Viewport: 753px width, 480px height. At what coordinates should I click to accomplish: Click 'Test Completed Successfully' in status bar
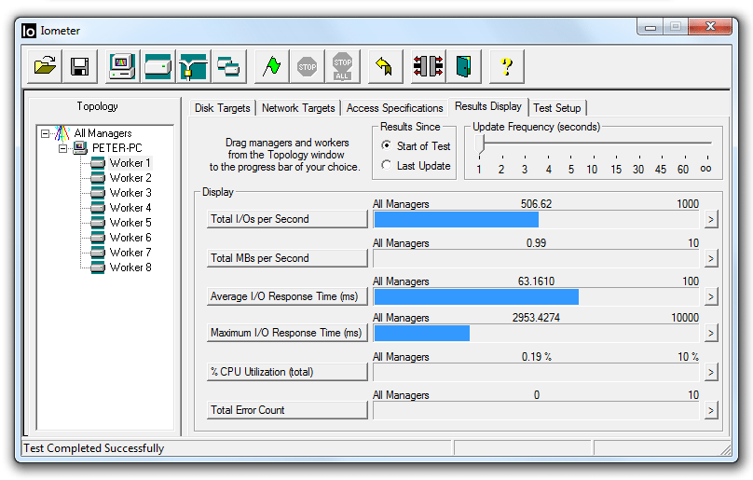point(93,448)
